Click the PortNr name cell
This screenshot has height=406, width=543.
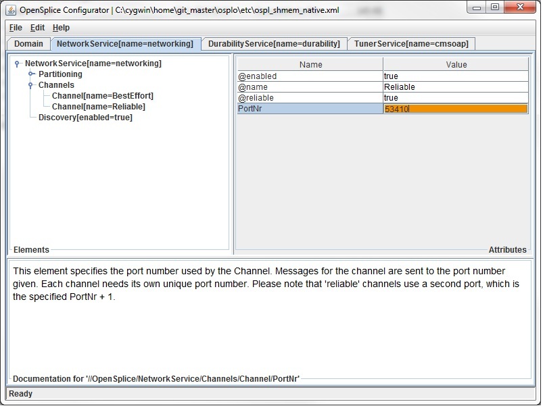tap(310, 109)
